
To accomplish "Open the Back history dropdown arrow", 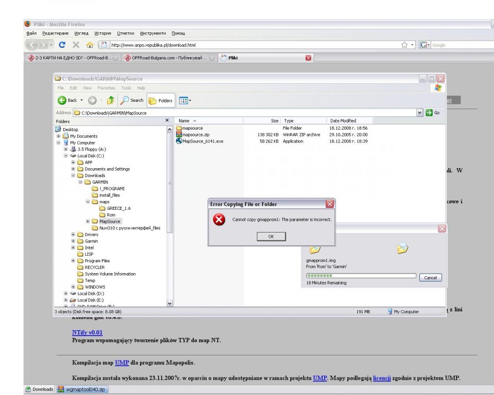I will [x=82, y=100].
